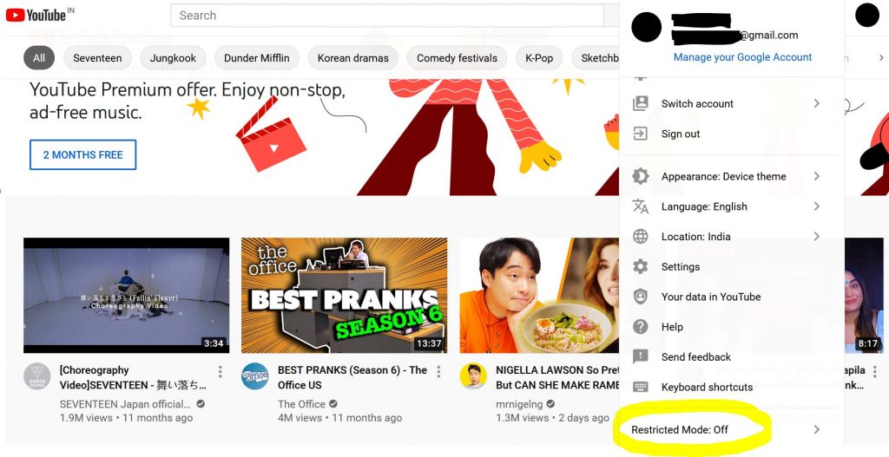Viewport: 889px width, 457px height.
Task: Select the All category chip
Action: (x=38, y=58)
